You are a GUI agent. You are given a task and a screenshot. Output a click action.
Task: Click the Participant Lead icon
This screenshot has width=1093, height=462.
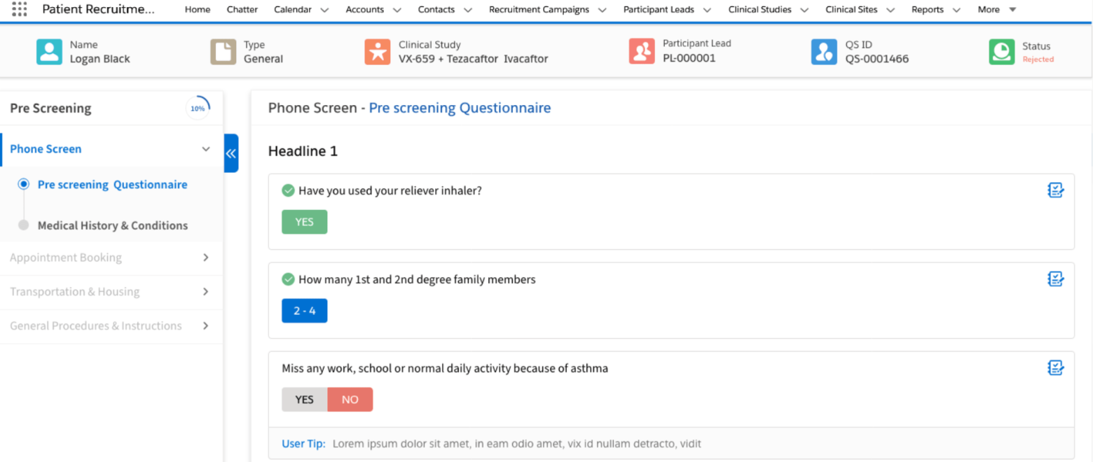pos(641,51)
